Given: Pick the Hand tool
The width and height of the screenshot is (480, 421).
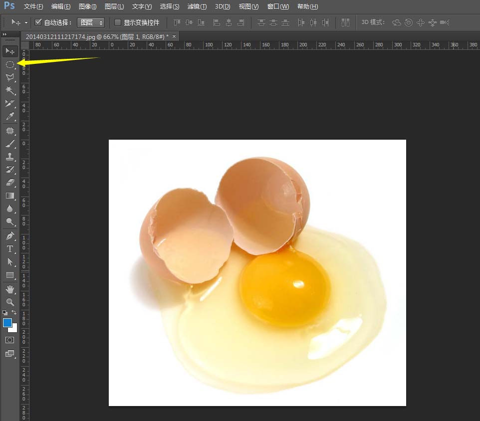Looking at the screenshot, I should pos(9,289).
